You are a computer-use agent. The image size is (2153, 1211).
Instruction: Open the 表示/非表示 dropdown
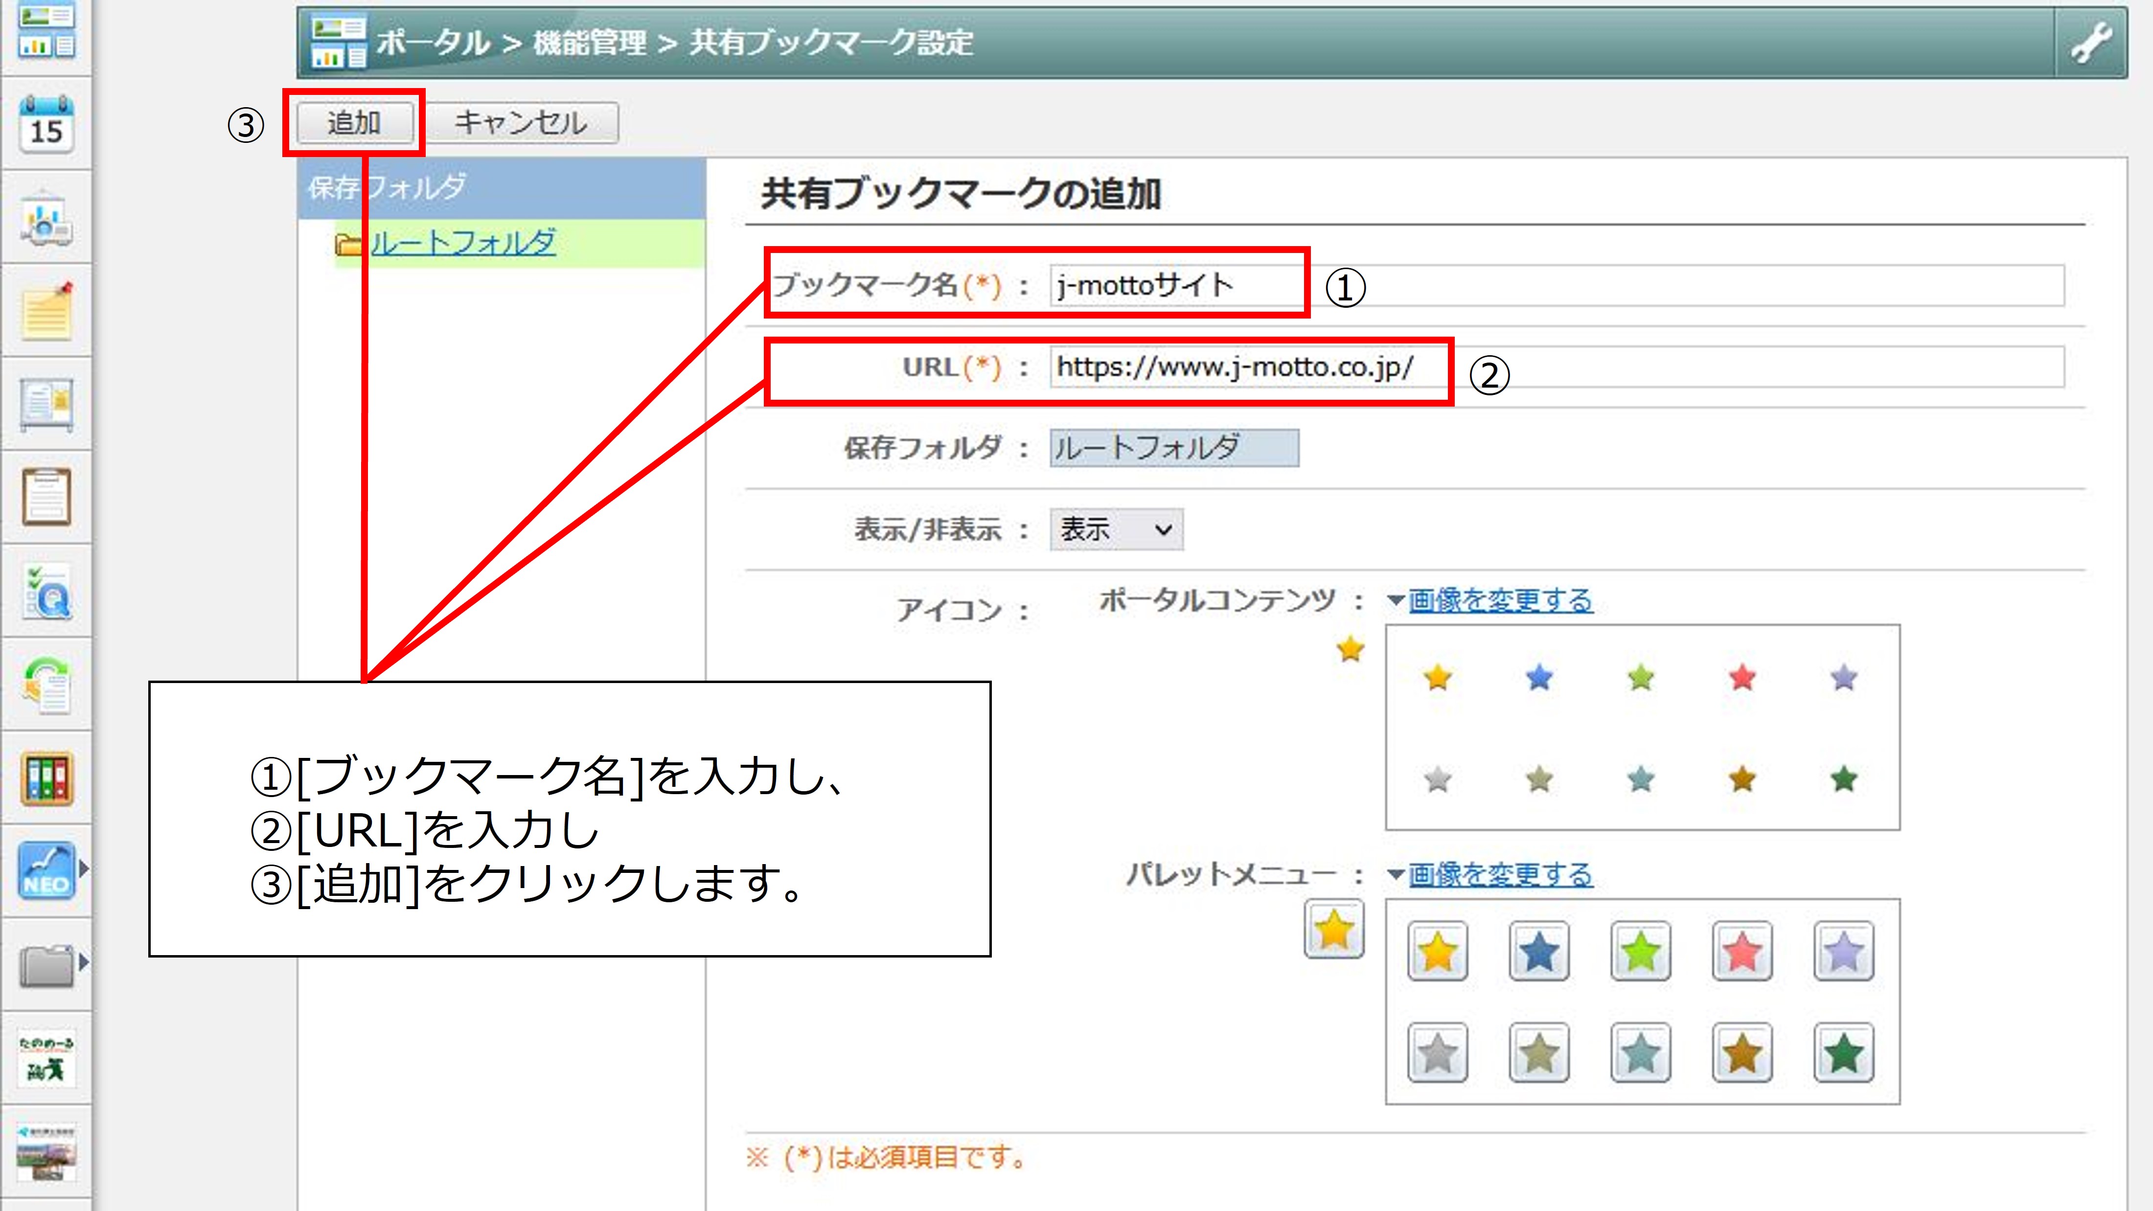coord(1116,529)
